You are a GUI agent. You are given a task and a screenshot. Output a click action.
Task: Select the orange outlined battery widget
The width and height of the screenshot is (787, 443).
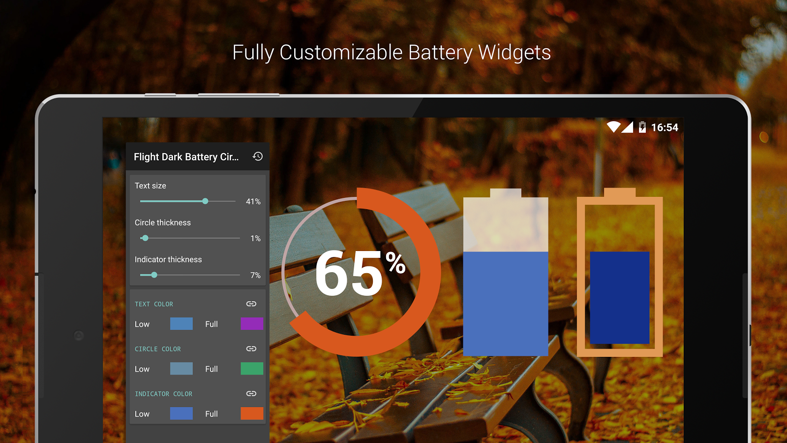click(x=620, y=272)
